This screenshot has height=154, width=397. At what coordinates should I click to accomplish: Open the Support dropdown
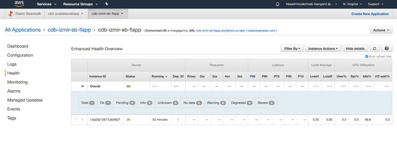(x=375, y=4)
